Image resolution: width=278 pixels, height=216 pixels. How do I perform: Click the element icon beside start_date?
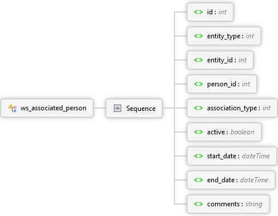pos(198,156)
